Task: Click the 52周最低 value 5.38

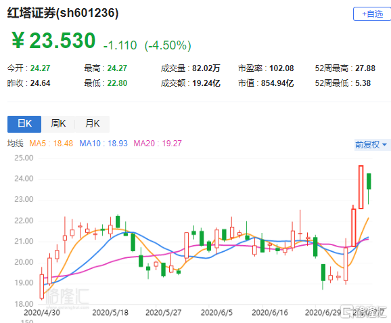Action: click(363, 83)
